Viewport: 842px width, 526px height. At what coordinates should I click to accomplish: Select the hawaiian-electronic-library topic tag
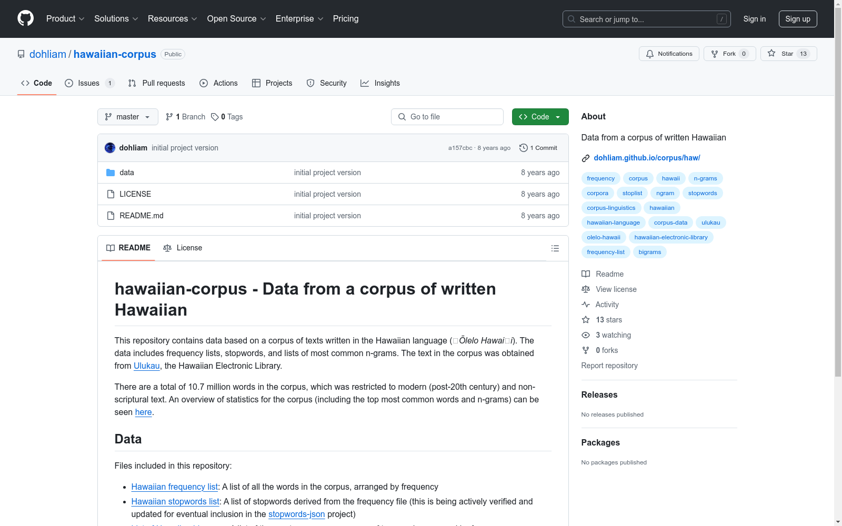tap(671, 237)
